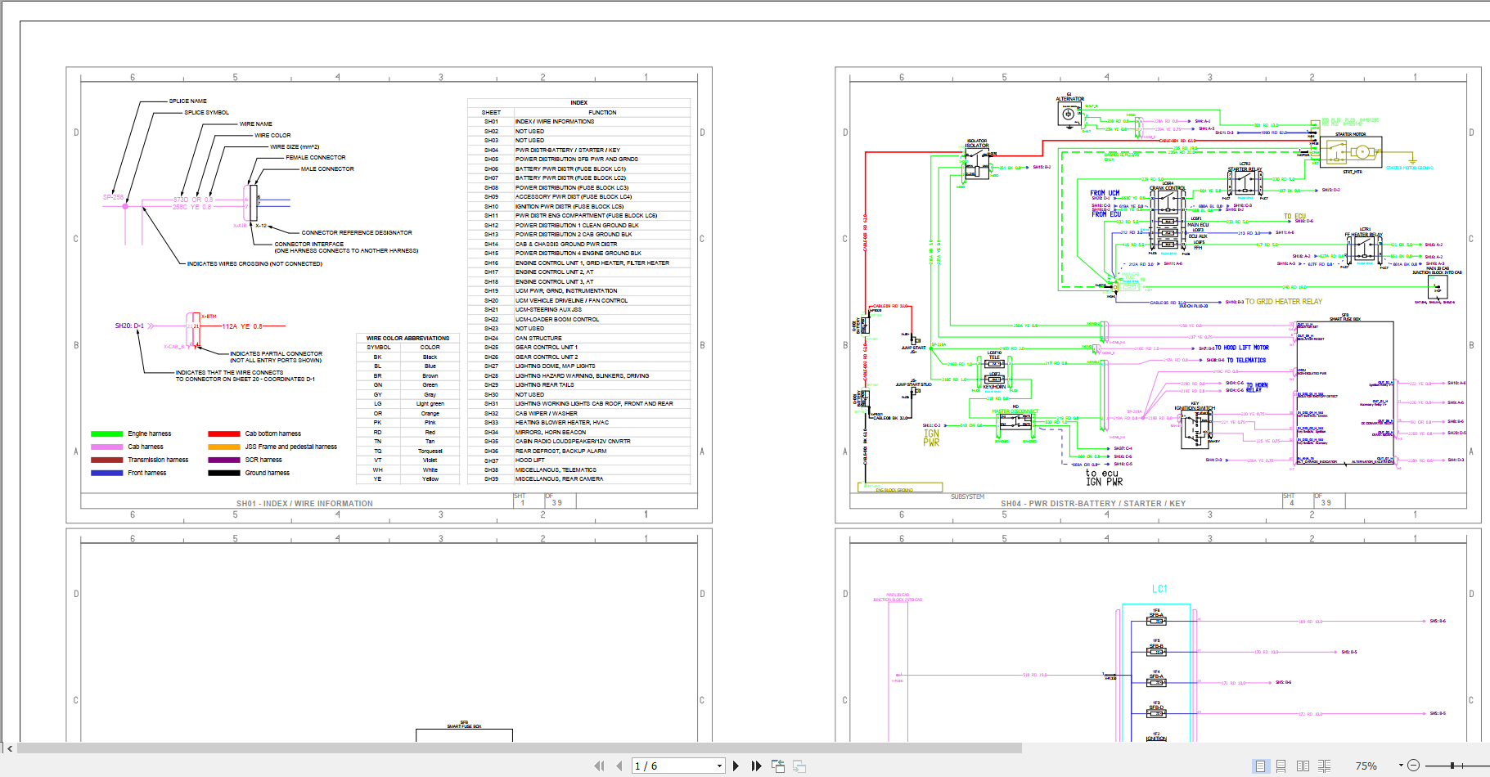The width and height of the screenshot is (1490, 777).
Task: Click the horizontal scrollbar thumb
Action: click(520, 748)
